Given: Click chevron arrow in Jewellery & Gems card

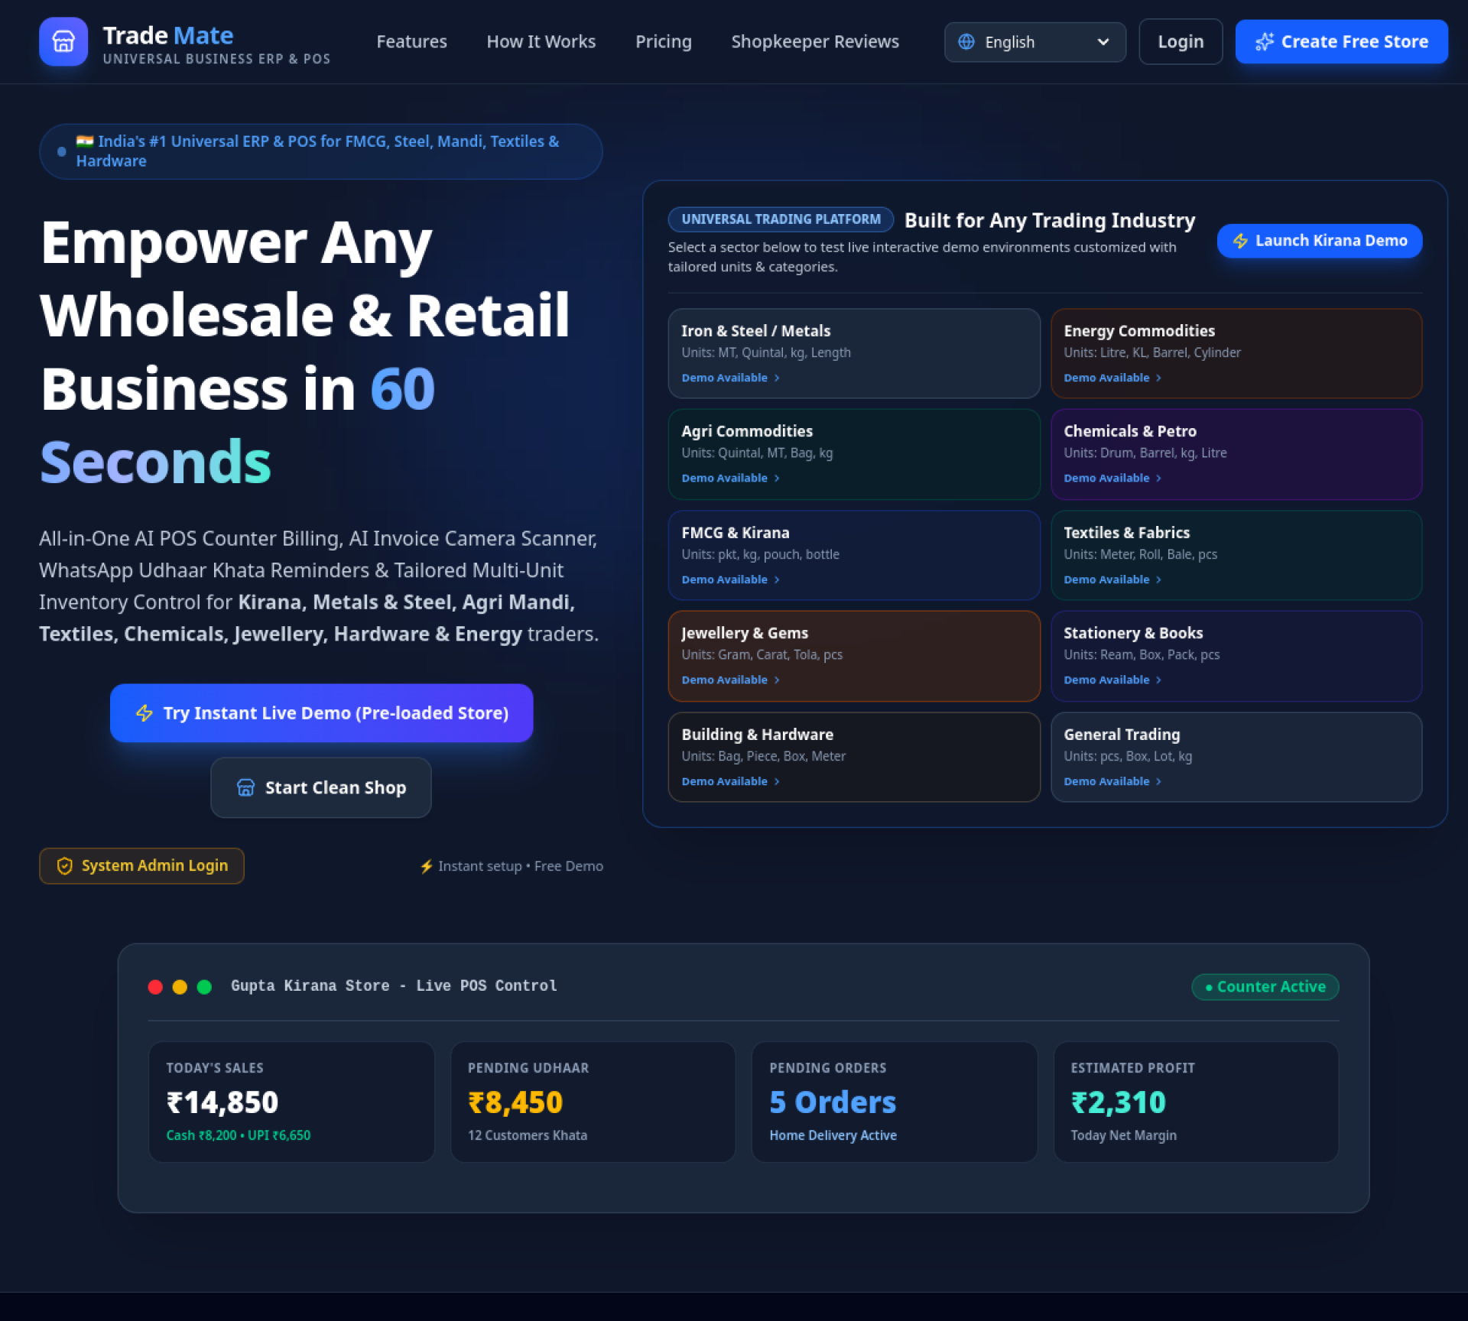Looking at the screenshot, I should click(x=776, y=680).
